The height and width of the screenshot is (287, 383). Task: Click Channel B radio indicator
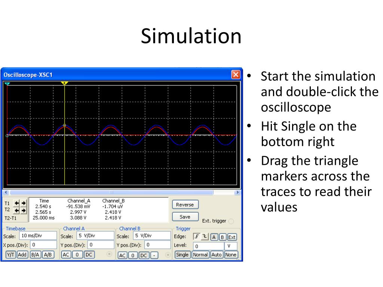(168, 255)
